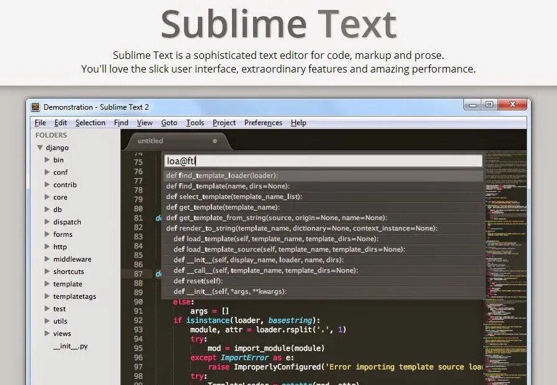Select def __init__(self, display_name...) result

coord(323,260)
